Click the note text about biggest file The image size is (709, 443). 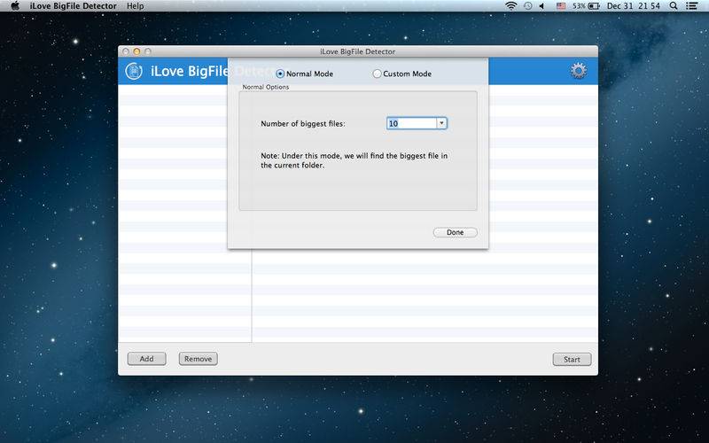354,160
